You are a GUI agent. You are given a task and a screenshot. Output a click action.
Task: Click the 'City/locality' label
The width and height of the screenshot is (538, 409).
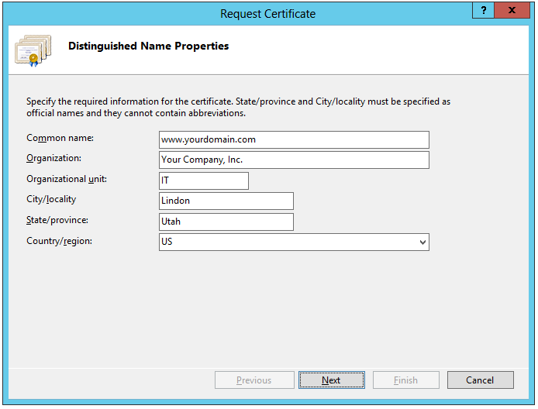coord(51,200)
